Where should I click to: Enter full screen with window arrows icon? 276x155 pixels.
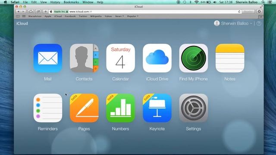[261, 7]
